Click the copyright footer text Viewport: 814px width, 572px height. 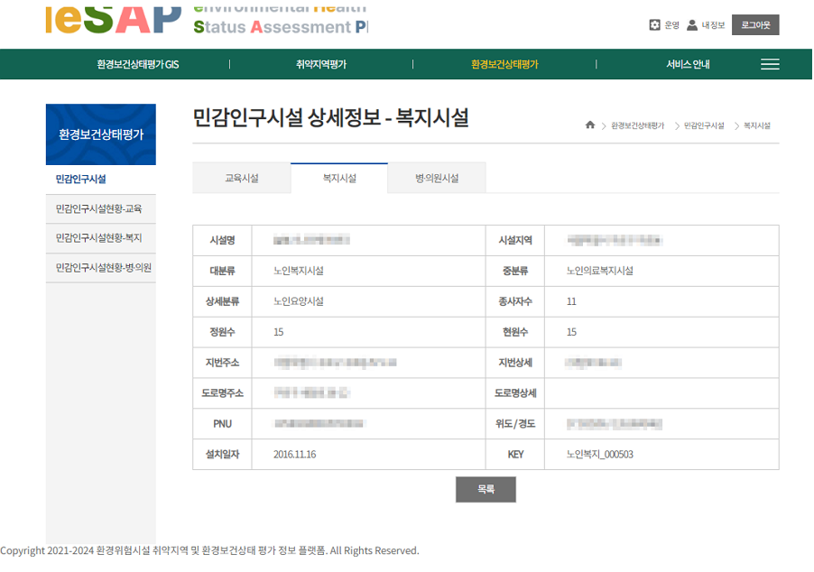tap(209, 550)
